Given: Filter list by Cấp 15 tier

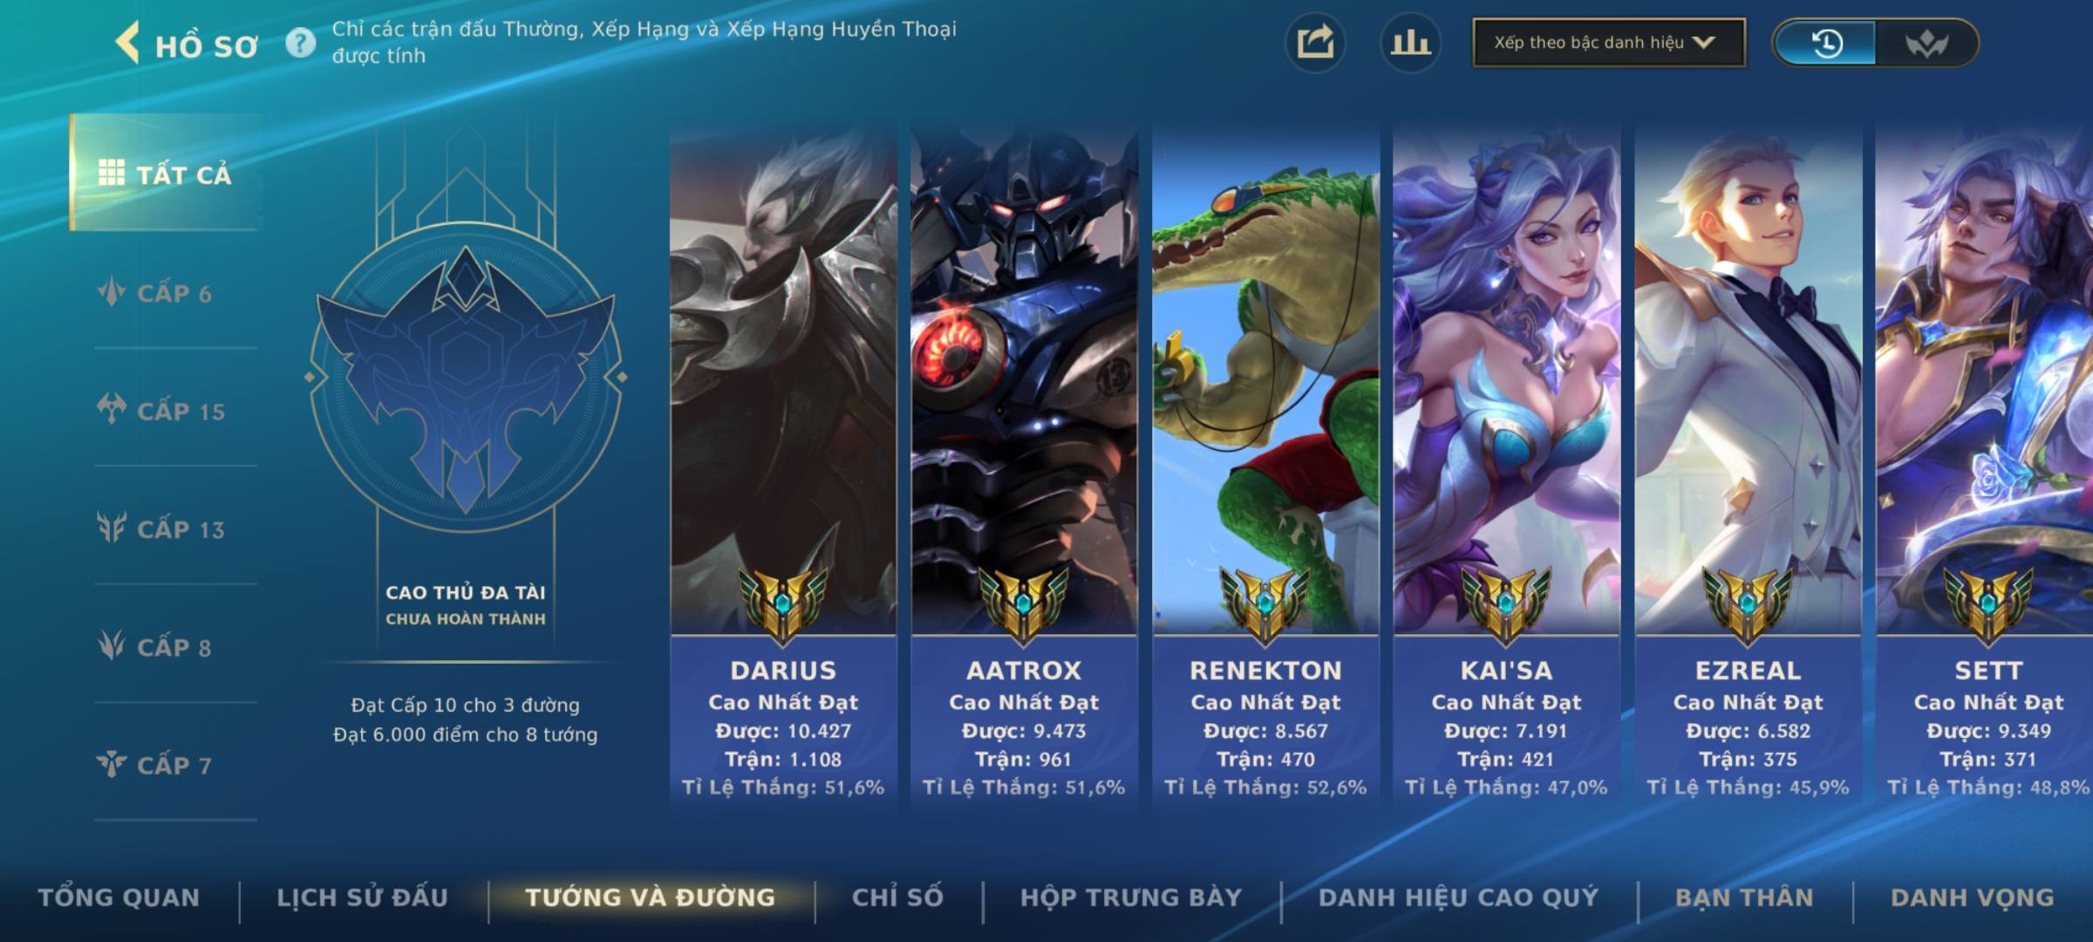Looking at the screenshot, I should [161, 411].
